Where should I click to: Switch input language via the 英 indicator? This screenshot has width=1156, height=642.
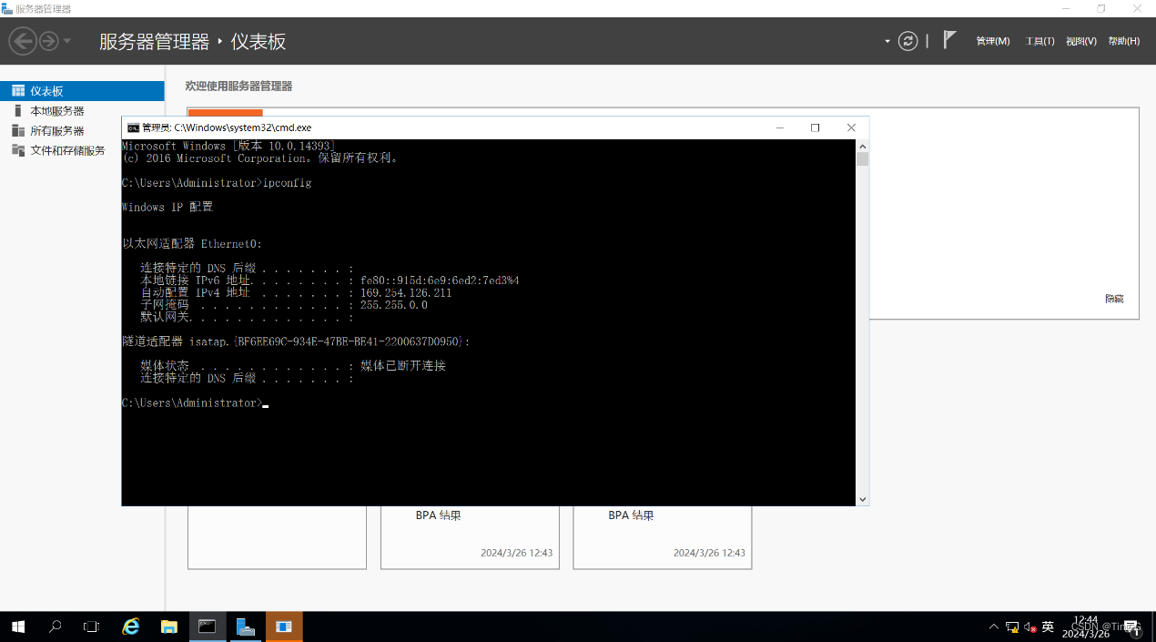(1047, 627)
